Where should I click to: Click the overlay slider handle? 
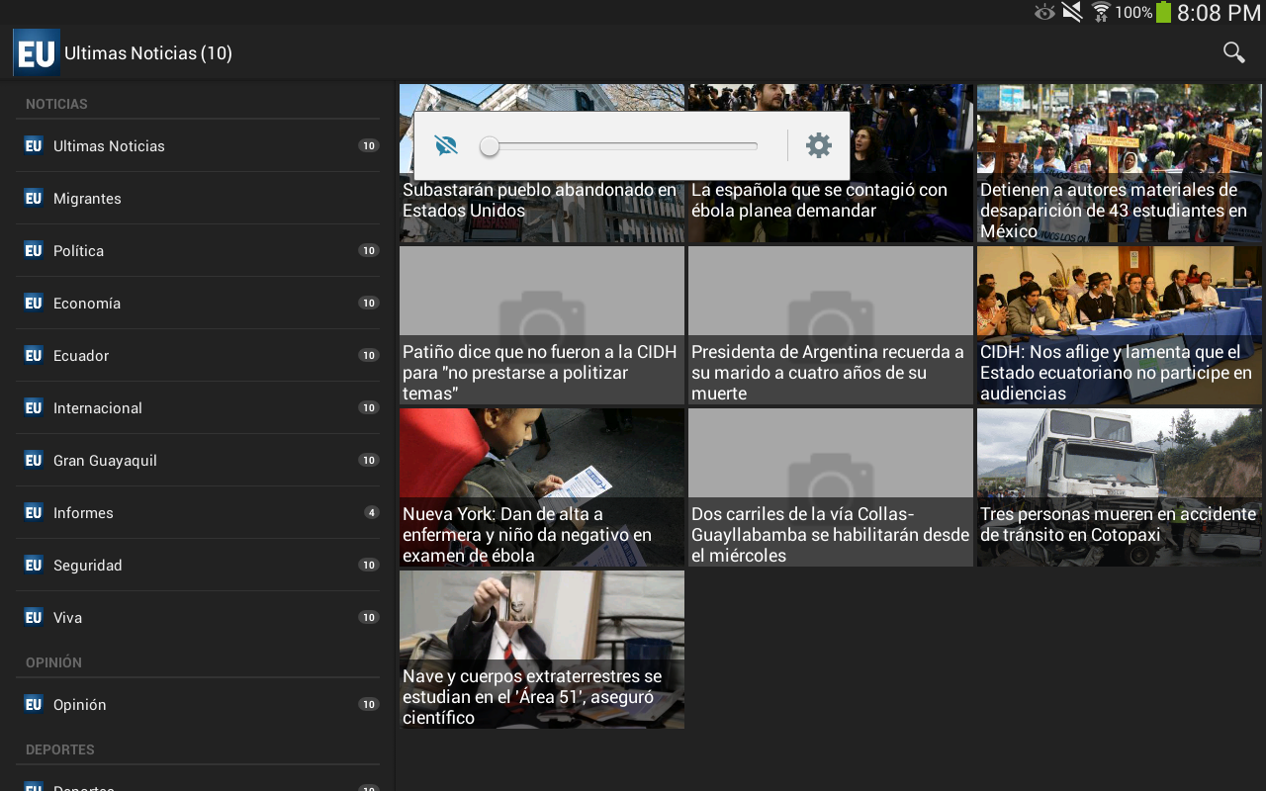[x=490, y=146]
